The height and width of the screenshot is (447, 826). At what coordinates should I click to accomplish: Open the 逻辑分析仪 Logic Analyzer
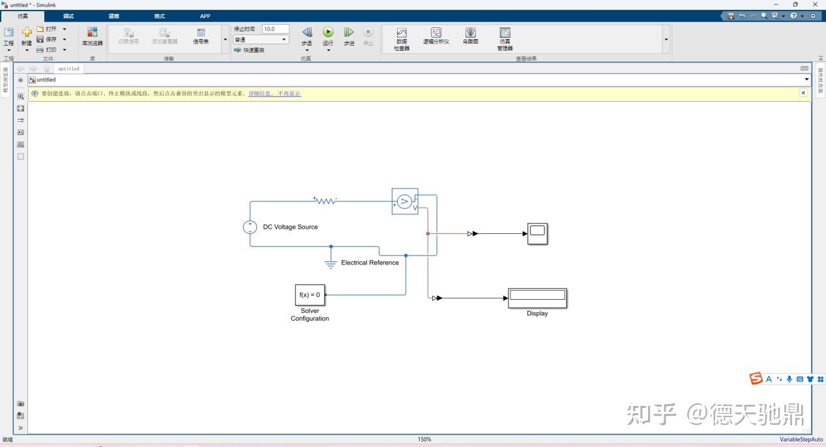tap(436, 36)
